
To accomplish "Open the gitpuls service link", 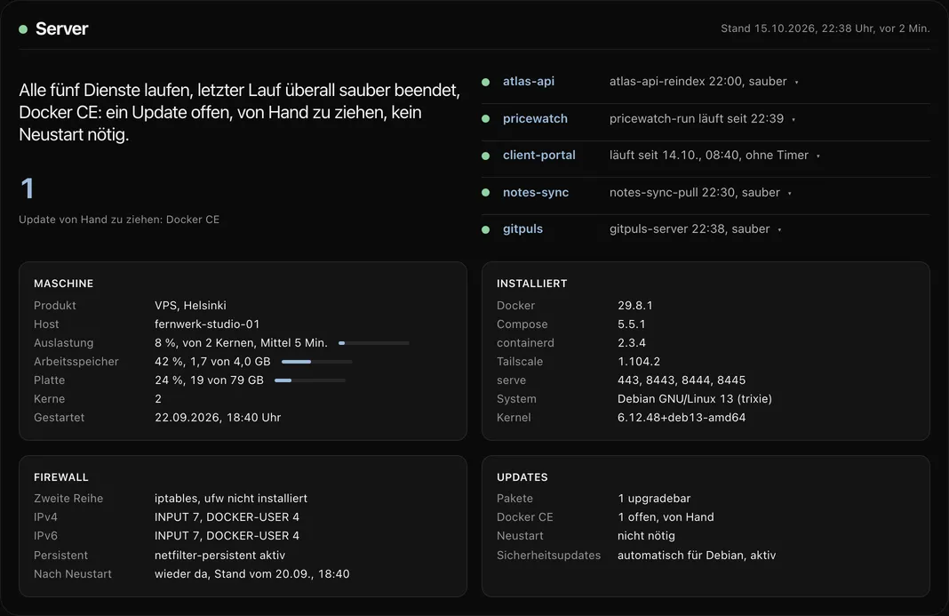I will 522,229.
